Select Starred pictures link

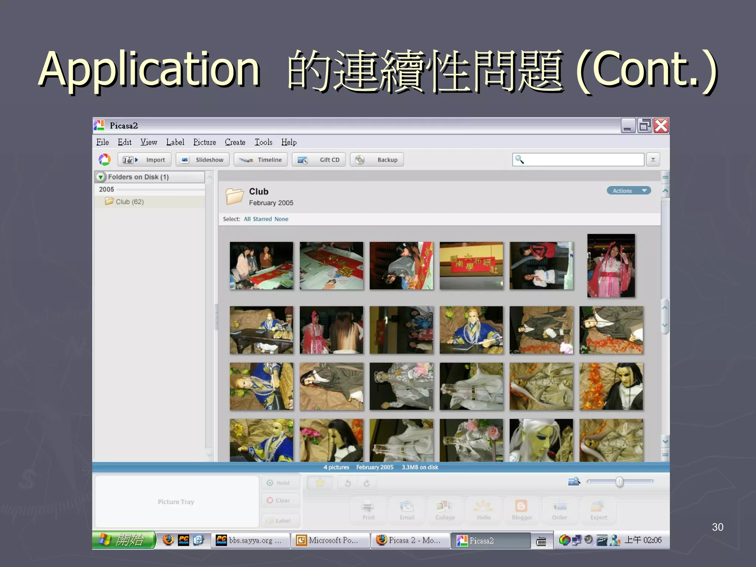(x=262, y=219)
